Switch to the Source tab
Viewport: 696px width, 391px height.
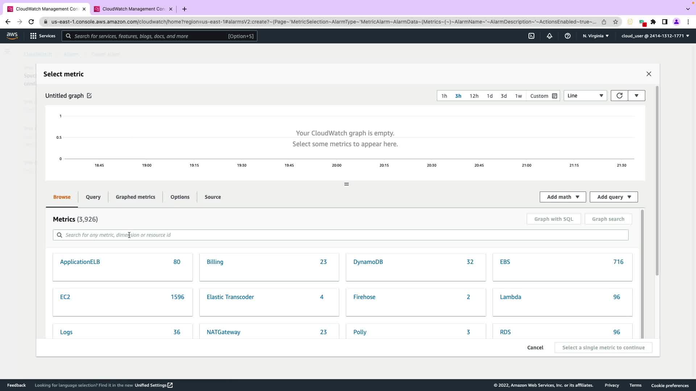212,197
